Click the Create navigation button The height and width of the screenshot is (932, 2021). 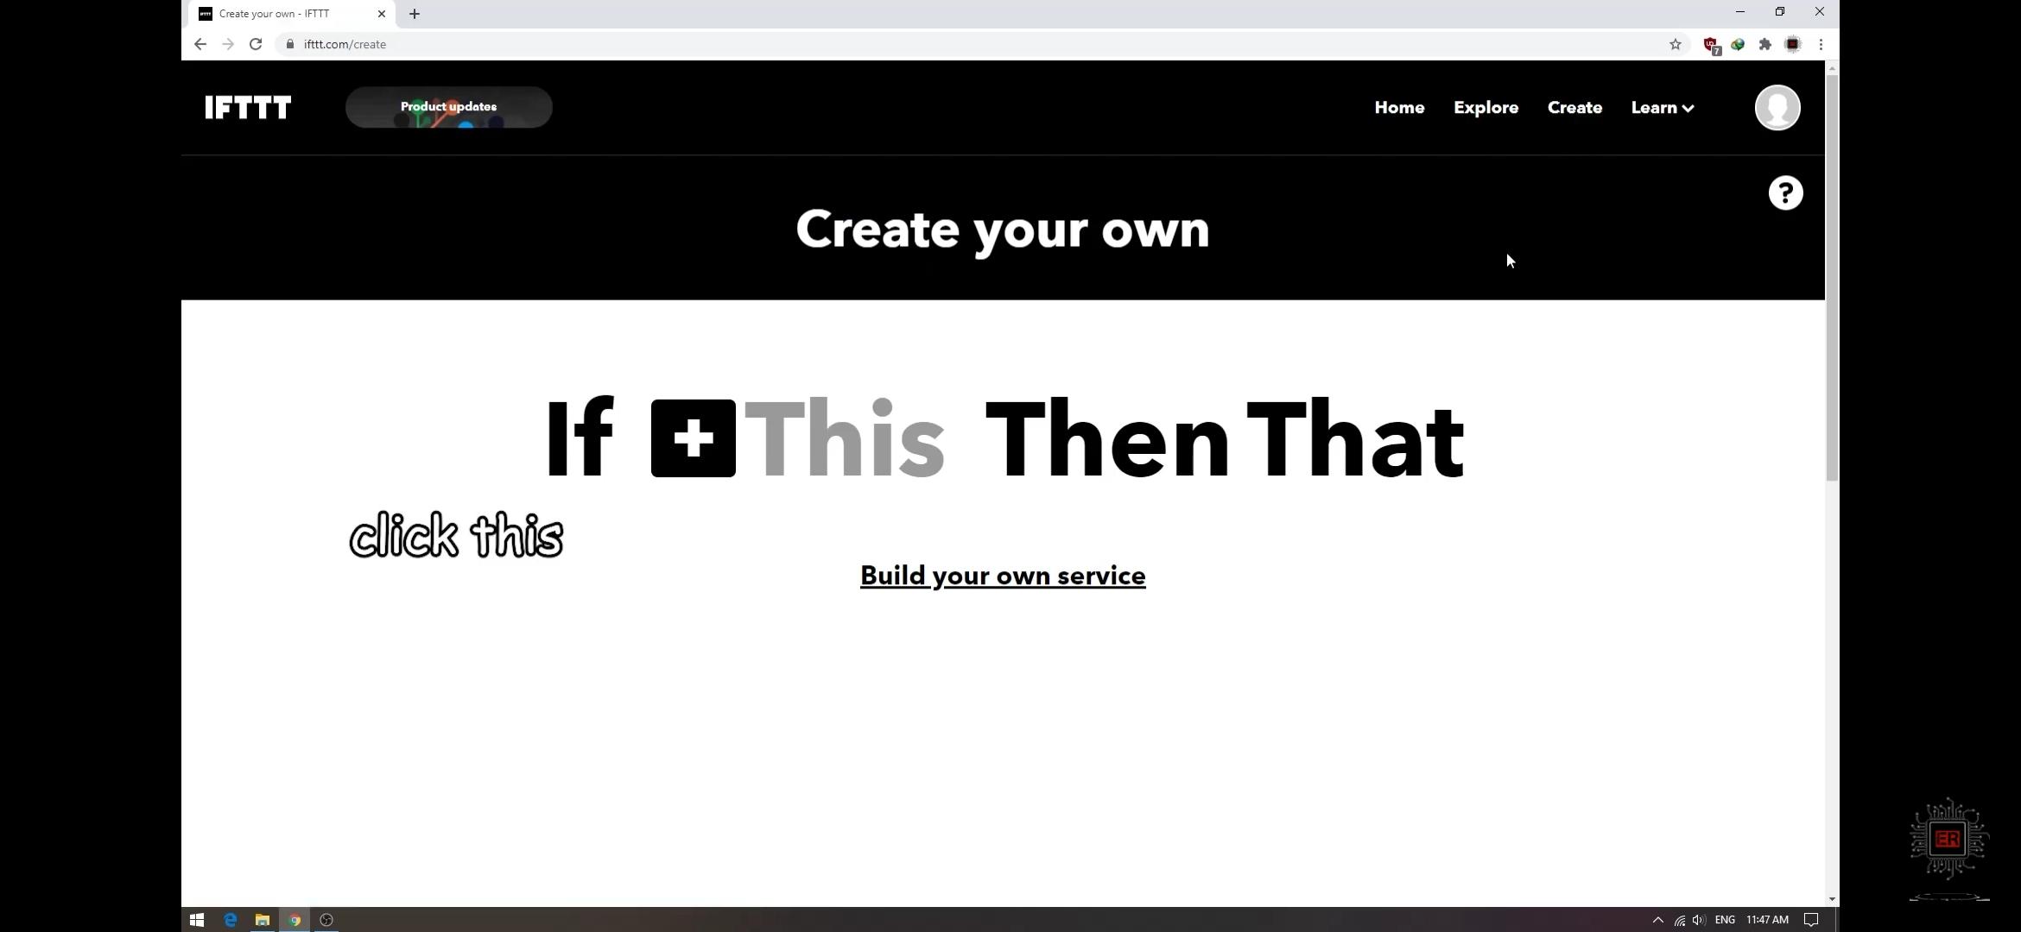point(1575,107)
